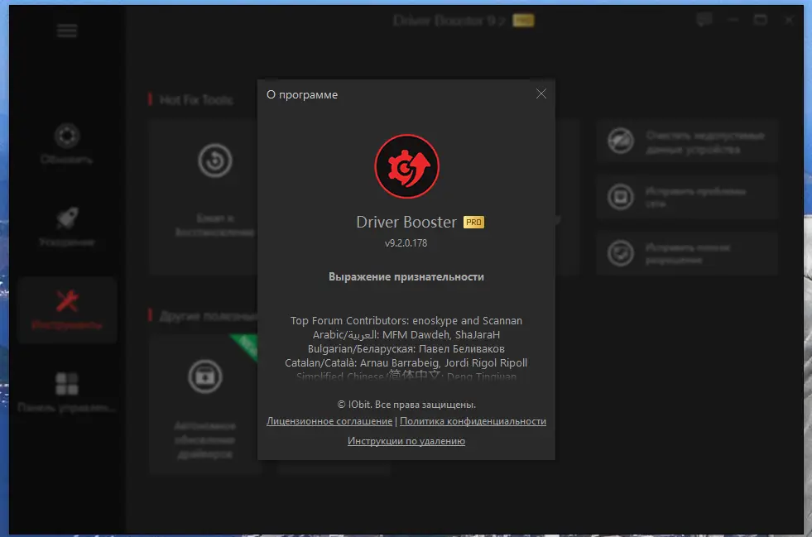Viewport: 812px width, 537px height.
Task: Open the Лицензионное соглашение link
Action: pos(329,421)
